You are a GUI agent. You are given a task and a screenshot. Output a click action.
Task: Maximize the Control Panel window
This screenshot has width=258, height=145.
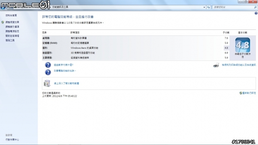(x=246, y=2)
